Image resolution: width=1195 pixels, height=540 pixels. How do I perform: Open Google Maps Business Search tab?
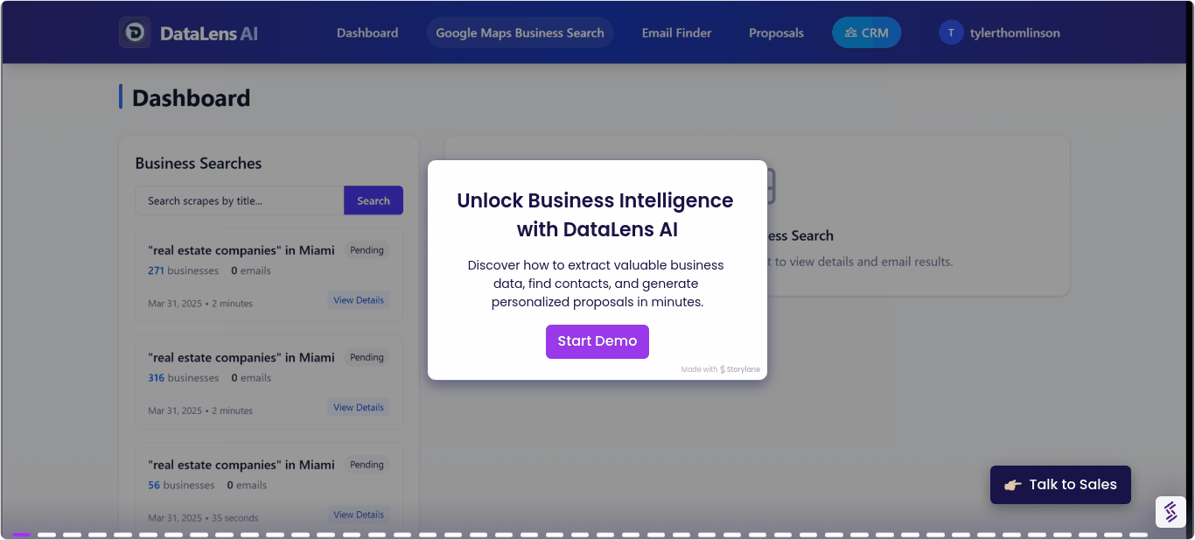click(520, 32)
